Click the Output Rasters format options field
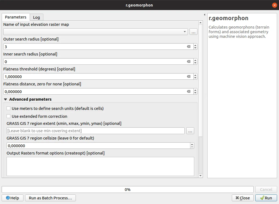 (x=100, y=166)
